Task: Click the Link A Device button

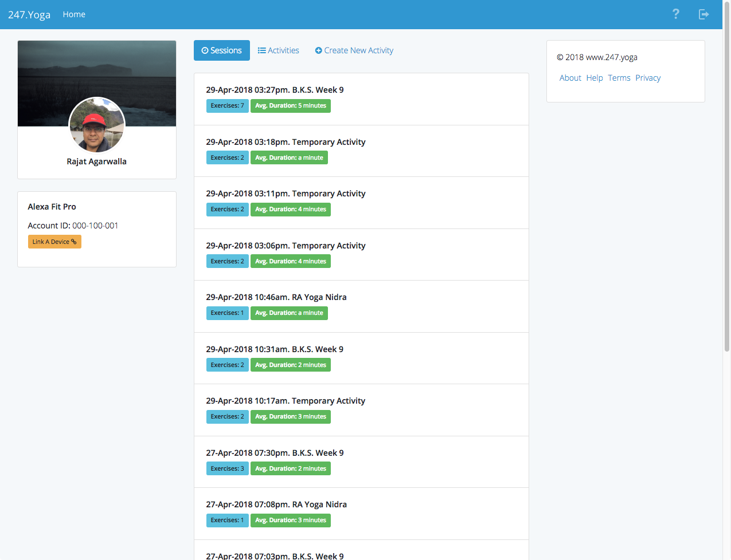Action: coord(54,242)
